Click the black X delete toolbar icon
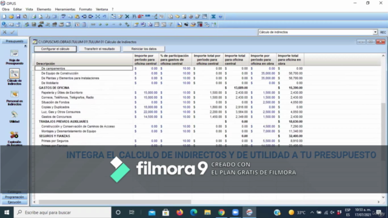Image resolution: width=388 pixels, height=218 pixels. 127,16
